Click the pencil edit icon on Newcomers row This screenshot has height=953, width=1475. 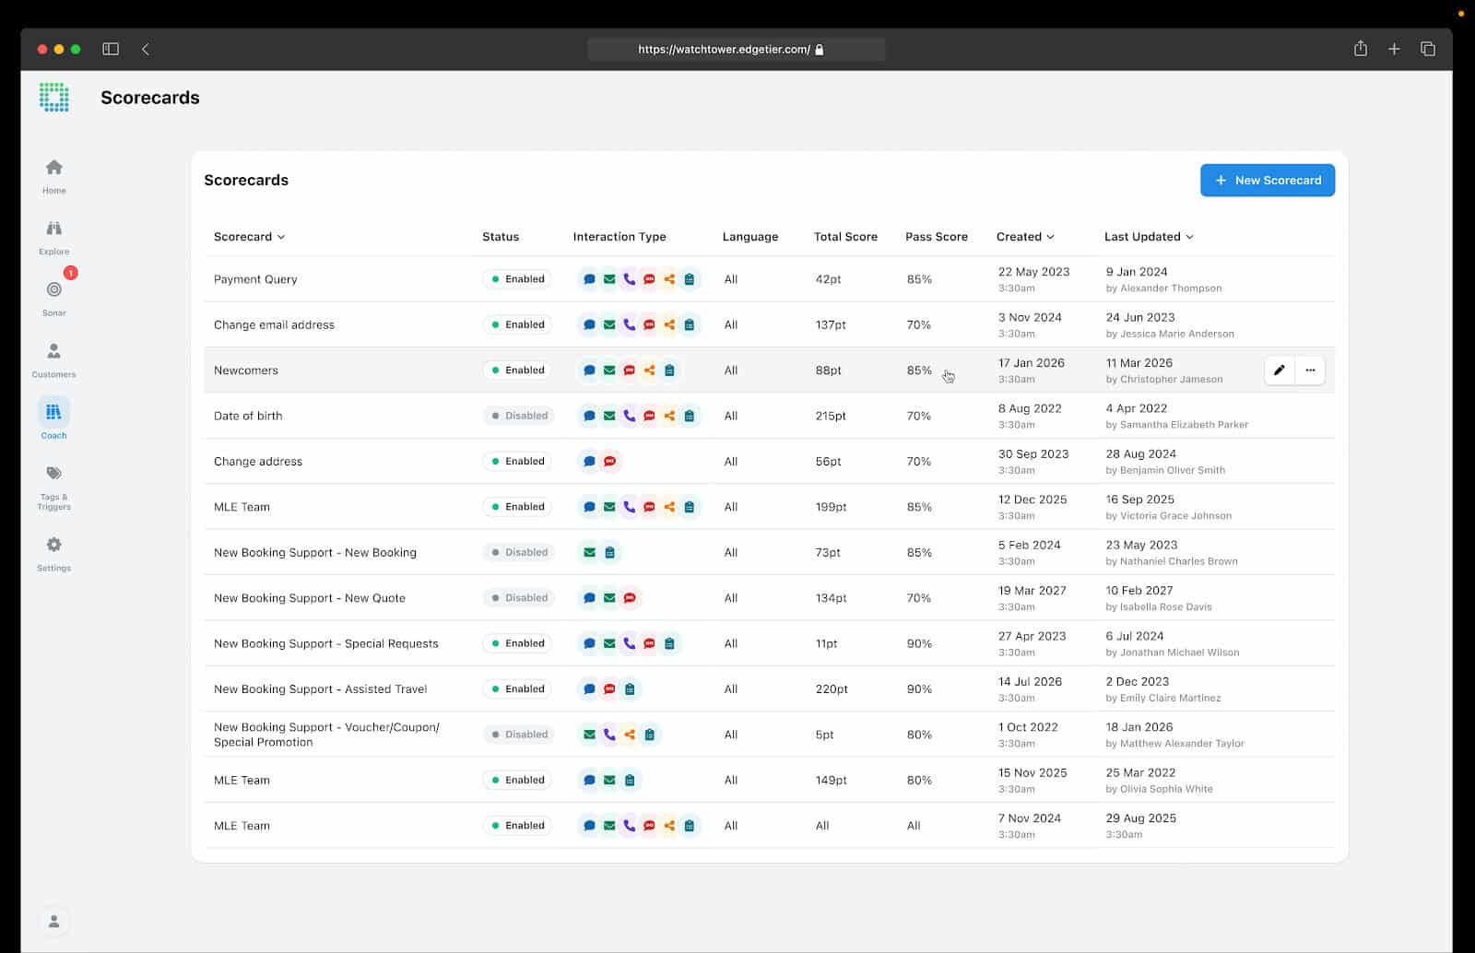coord(1279,371)
